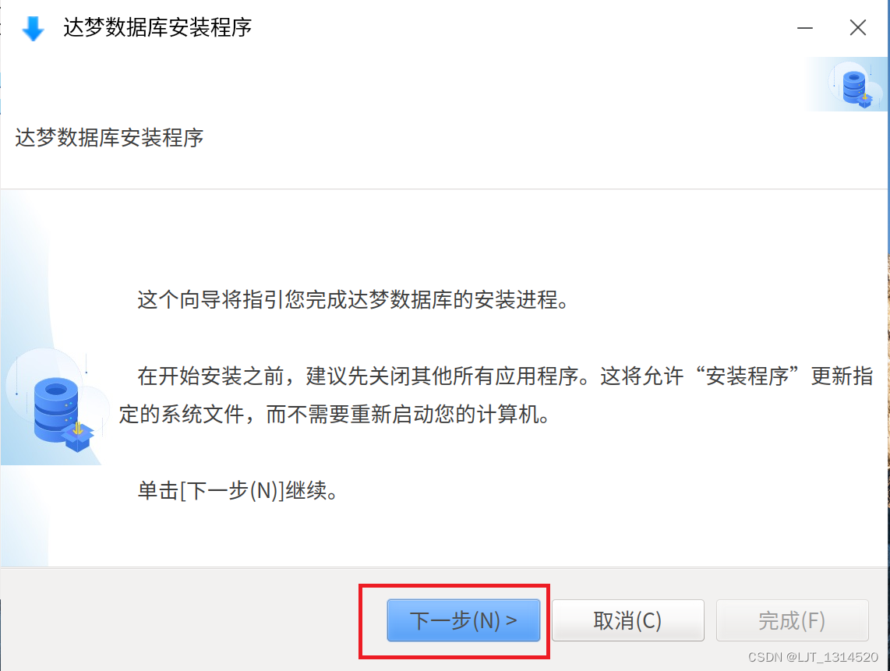Screen dimensions: 890x671
Task: Click the window title text 达梦数据库安装程序
Action: click(157, 27)
